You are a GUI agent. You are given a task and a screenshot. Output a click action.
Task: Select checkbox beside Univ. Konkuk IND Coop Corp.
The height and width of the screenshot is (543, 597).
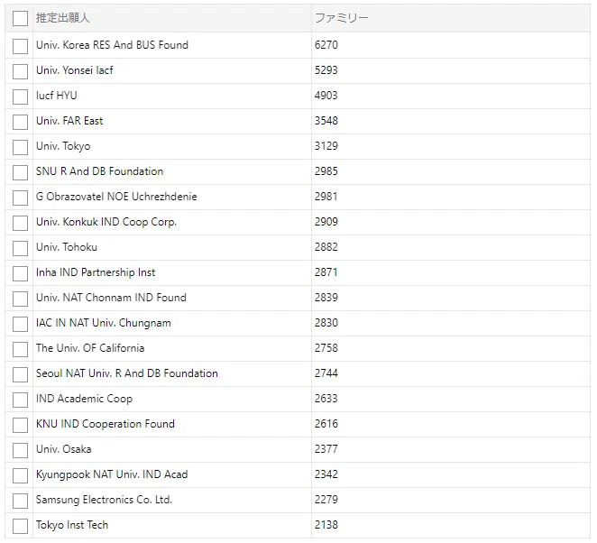pos(20,223)
